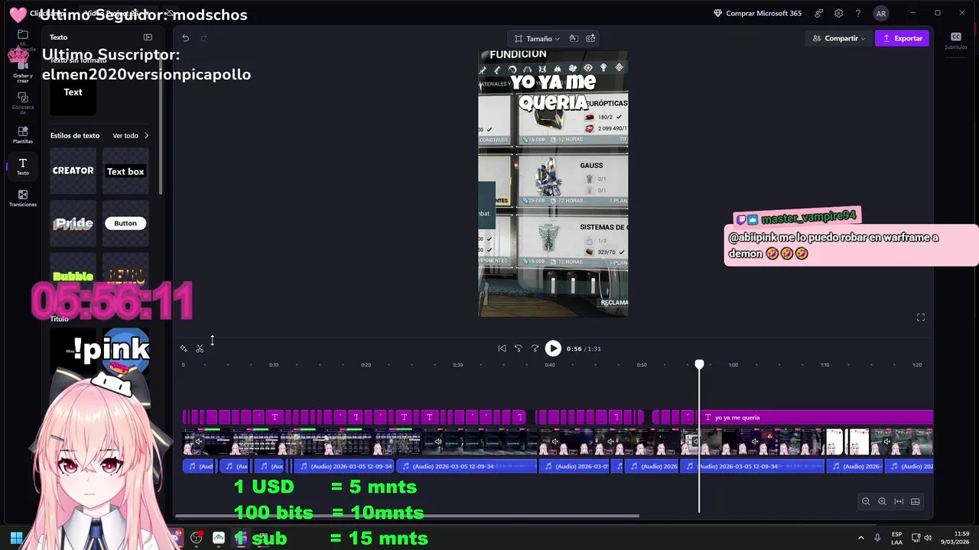The image size is (979, 550).
Task: Open the Plantillas sidebar tab
Action: [x=22, y=135]
